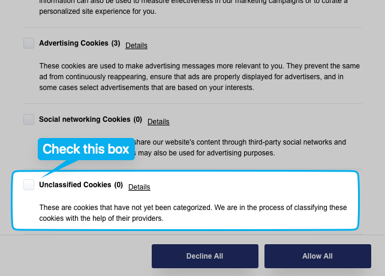Click the (3) count beside Advertising Cookies
Screen dimensions: 385x276
[x=116, y=43]
